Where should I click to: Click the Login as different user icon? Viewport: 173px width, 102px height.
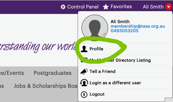point(84,83)
